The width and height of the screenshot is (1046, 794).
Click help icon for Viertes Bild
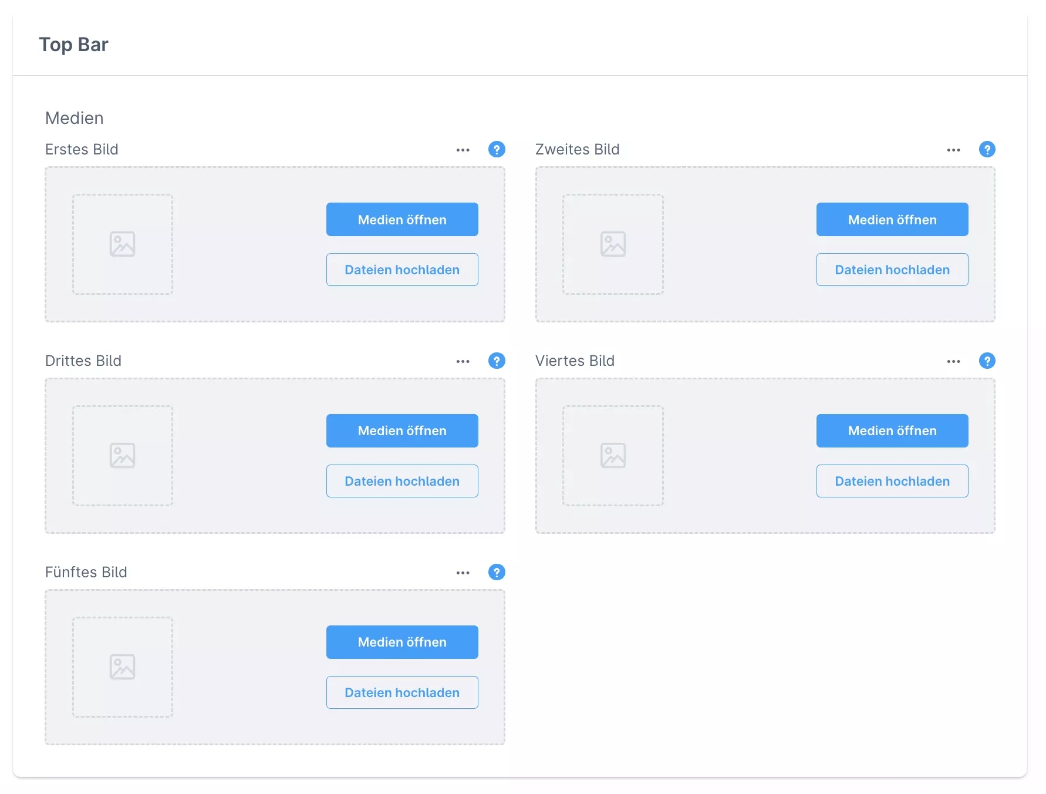pyautogui.click(x=987, y=361)
